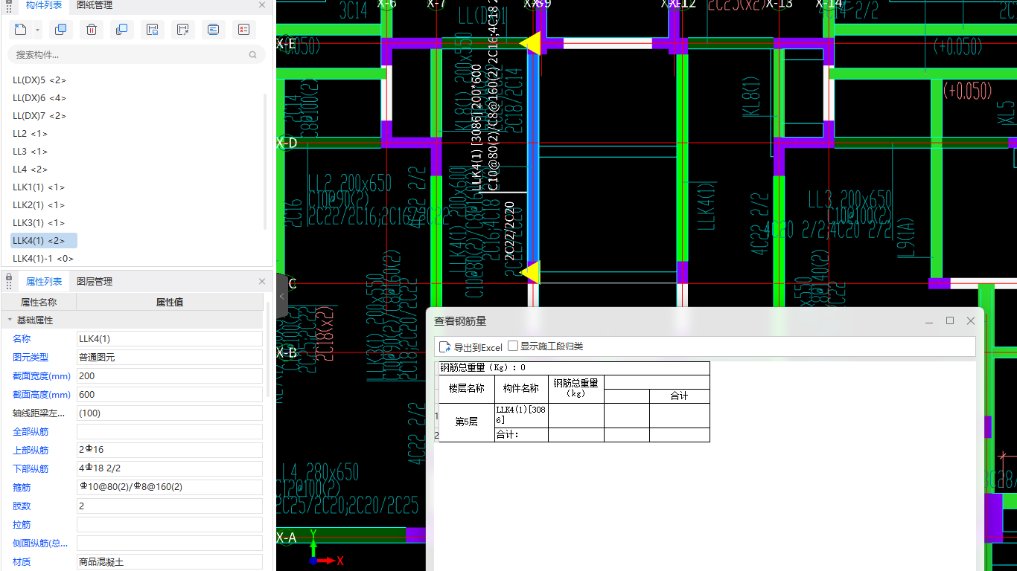Click the 图元类型 value 普通图元

170,357
